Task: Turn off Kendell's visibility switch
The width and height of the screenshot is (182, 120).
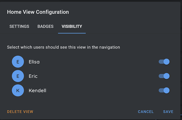Action: (x=164, y=91)
